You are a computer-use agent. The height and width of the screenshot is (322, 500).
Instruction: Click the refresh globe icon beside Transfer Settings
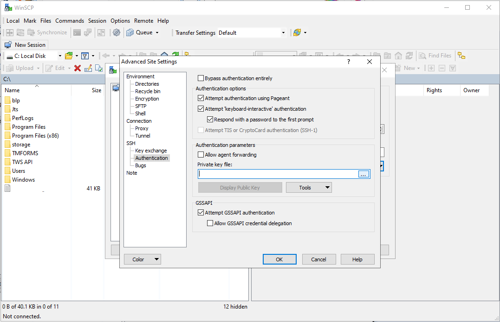[297, 32]
